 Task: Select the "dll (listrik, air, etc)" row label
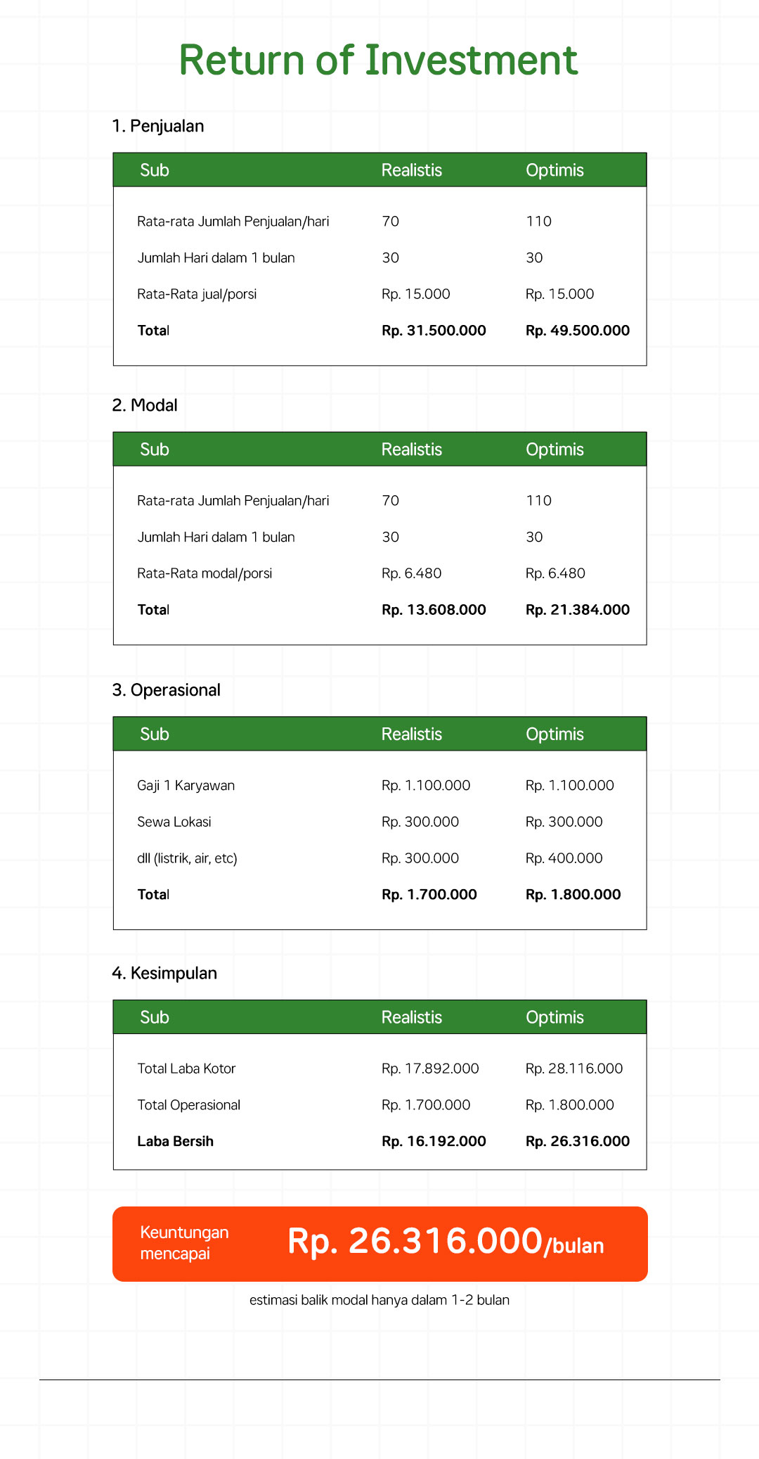pyautogui.click(x=187, y=859)
